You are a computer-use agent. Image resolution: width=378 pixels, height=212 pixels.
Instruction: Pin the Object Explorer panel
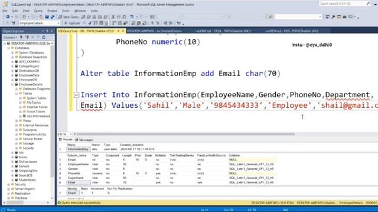point(47,31)
